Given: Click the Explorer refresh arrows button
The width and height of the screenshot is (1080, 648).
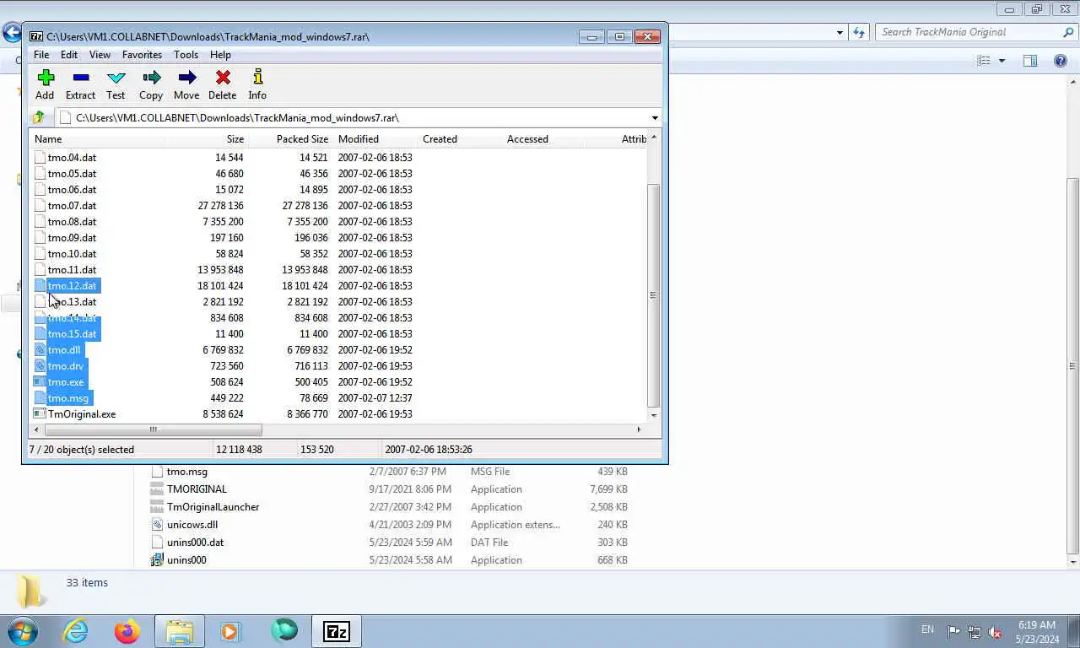Looking at the screenshot, I should (859, 32).
